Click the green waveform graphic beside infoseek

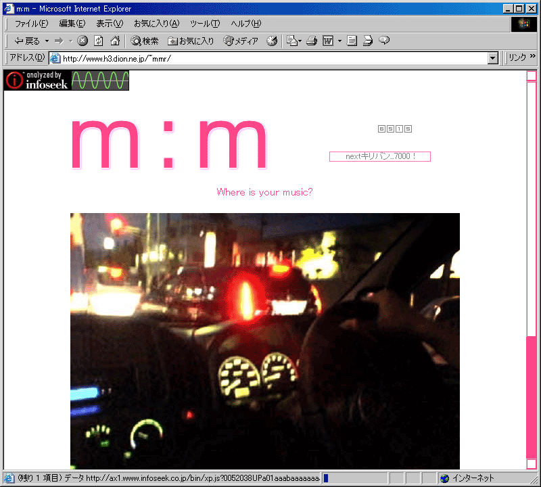tap(100, 80)
